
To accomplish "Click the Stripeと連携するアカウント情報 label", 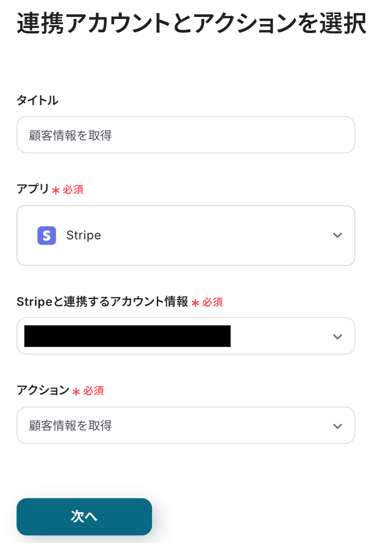I will [x=102, y=302].
